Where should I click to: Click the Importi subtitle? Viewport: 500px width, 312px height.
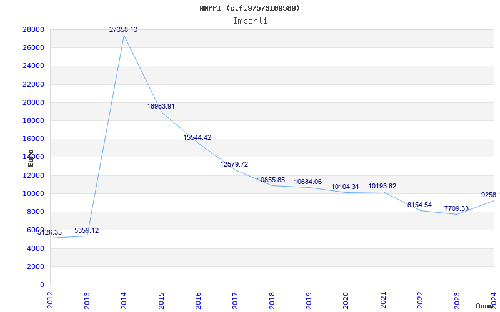point(250,21)
